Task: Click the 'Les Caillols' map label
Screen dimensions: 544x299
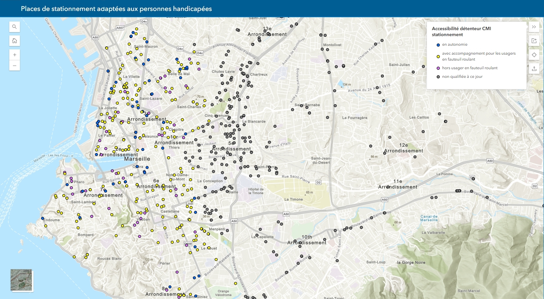Action: (419, 118)
